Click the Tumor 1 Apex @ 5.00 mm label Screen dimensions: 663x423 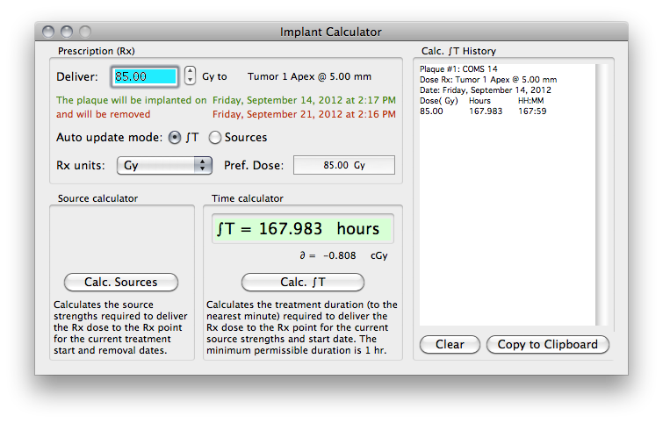coord(309,76)
